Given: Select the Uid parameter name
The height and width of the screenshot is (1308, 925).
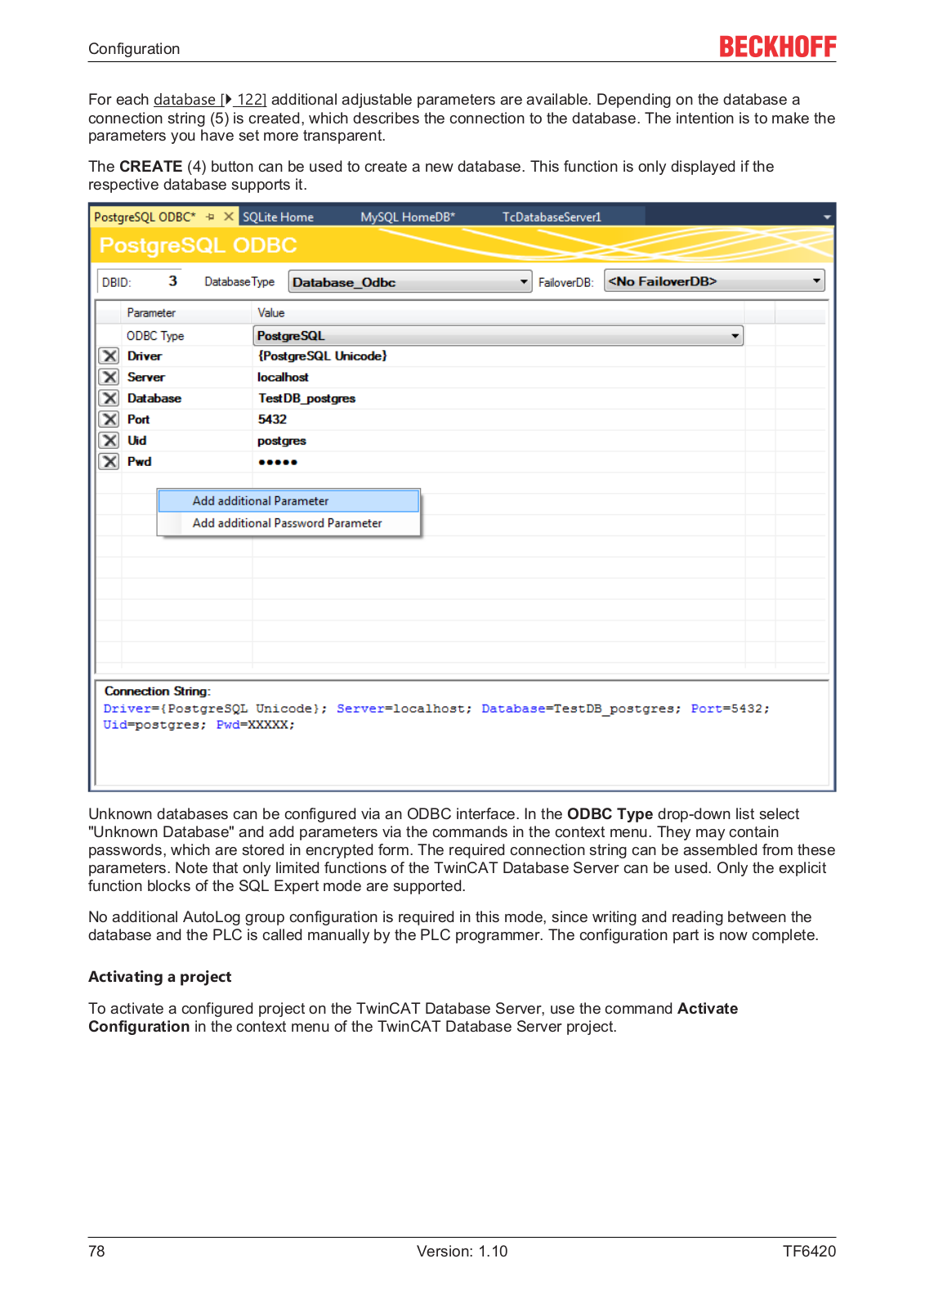Looking at the screenshot, I should pos(136,441).
